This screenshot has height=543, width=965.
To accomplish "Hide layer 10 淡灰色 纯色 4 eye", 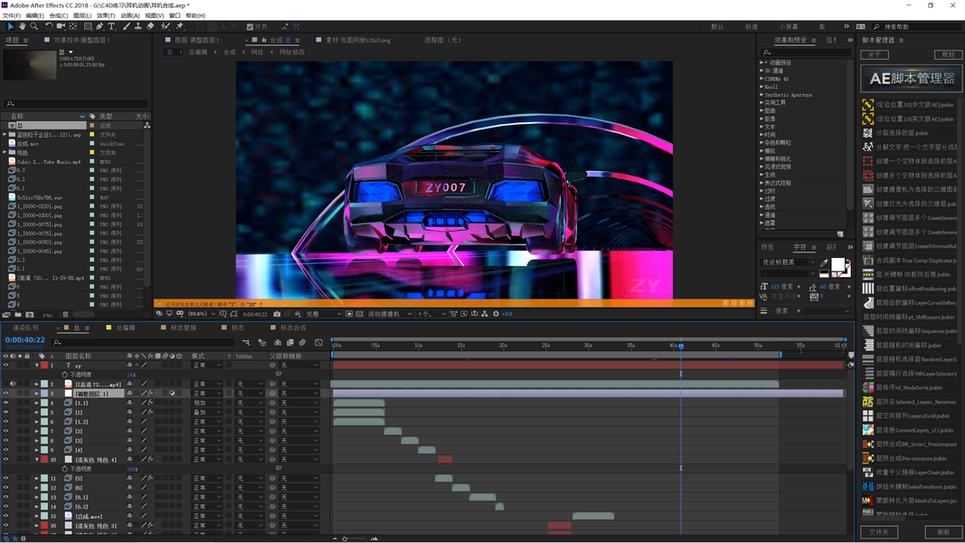I will (5, 459).
